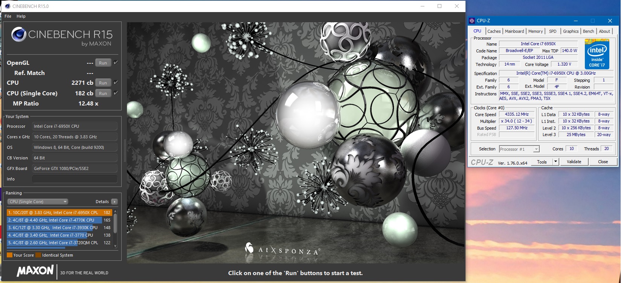The width and height of the screenshot is (621, 283).
Task: Click the Code Name value Broadwell-E/EP
Action: 519,50
